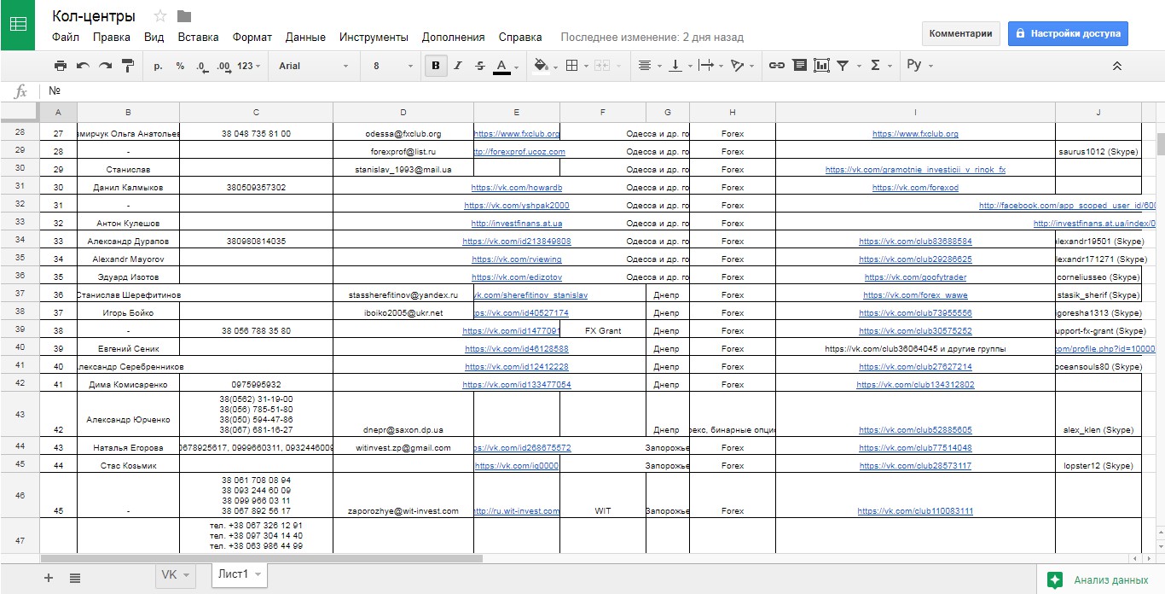Open the Формат menu

point(252,38)
